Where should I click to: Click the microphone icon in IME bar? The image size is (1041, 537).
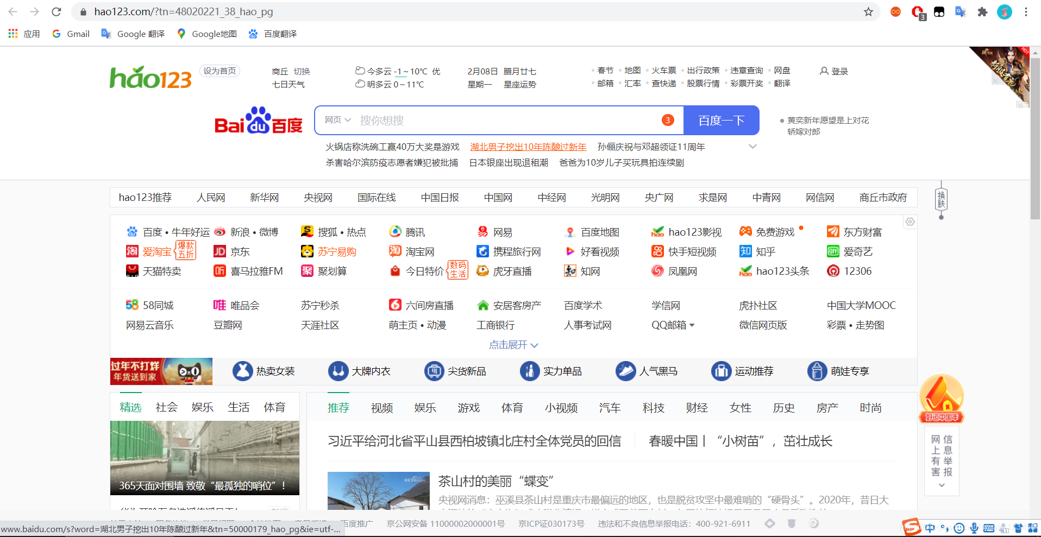[974, 528]
